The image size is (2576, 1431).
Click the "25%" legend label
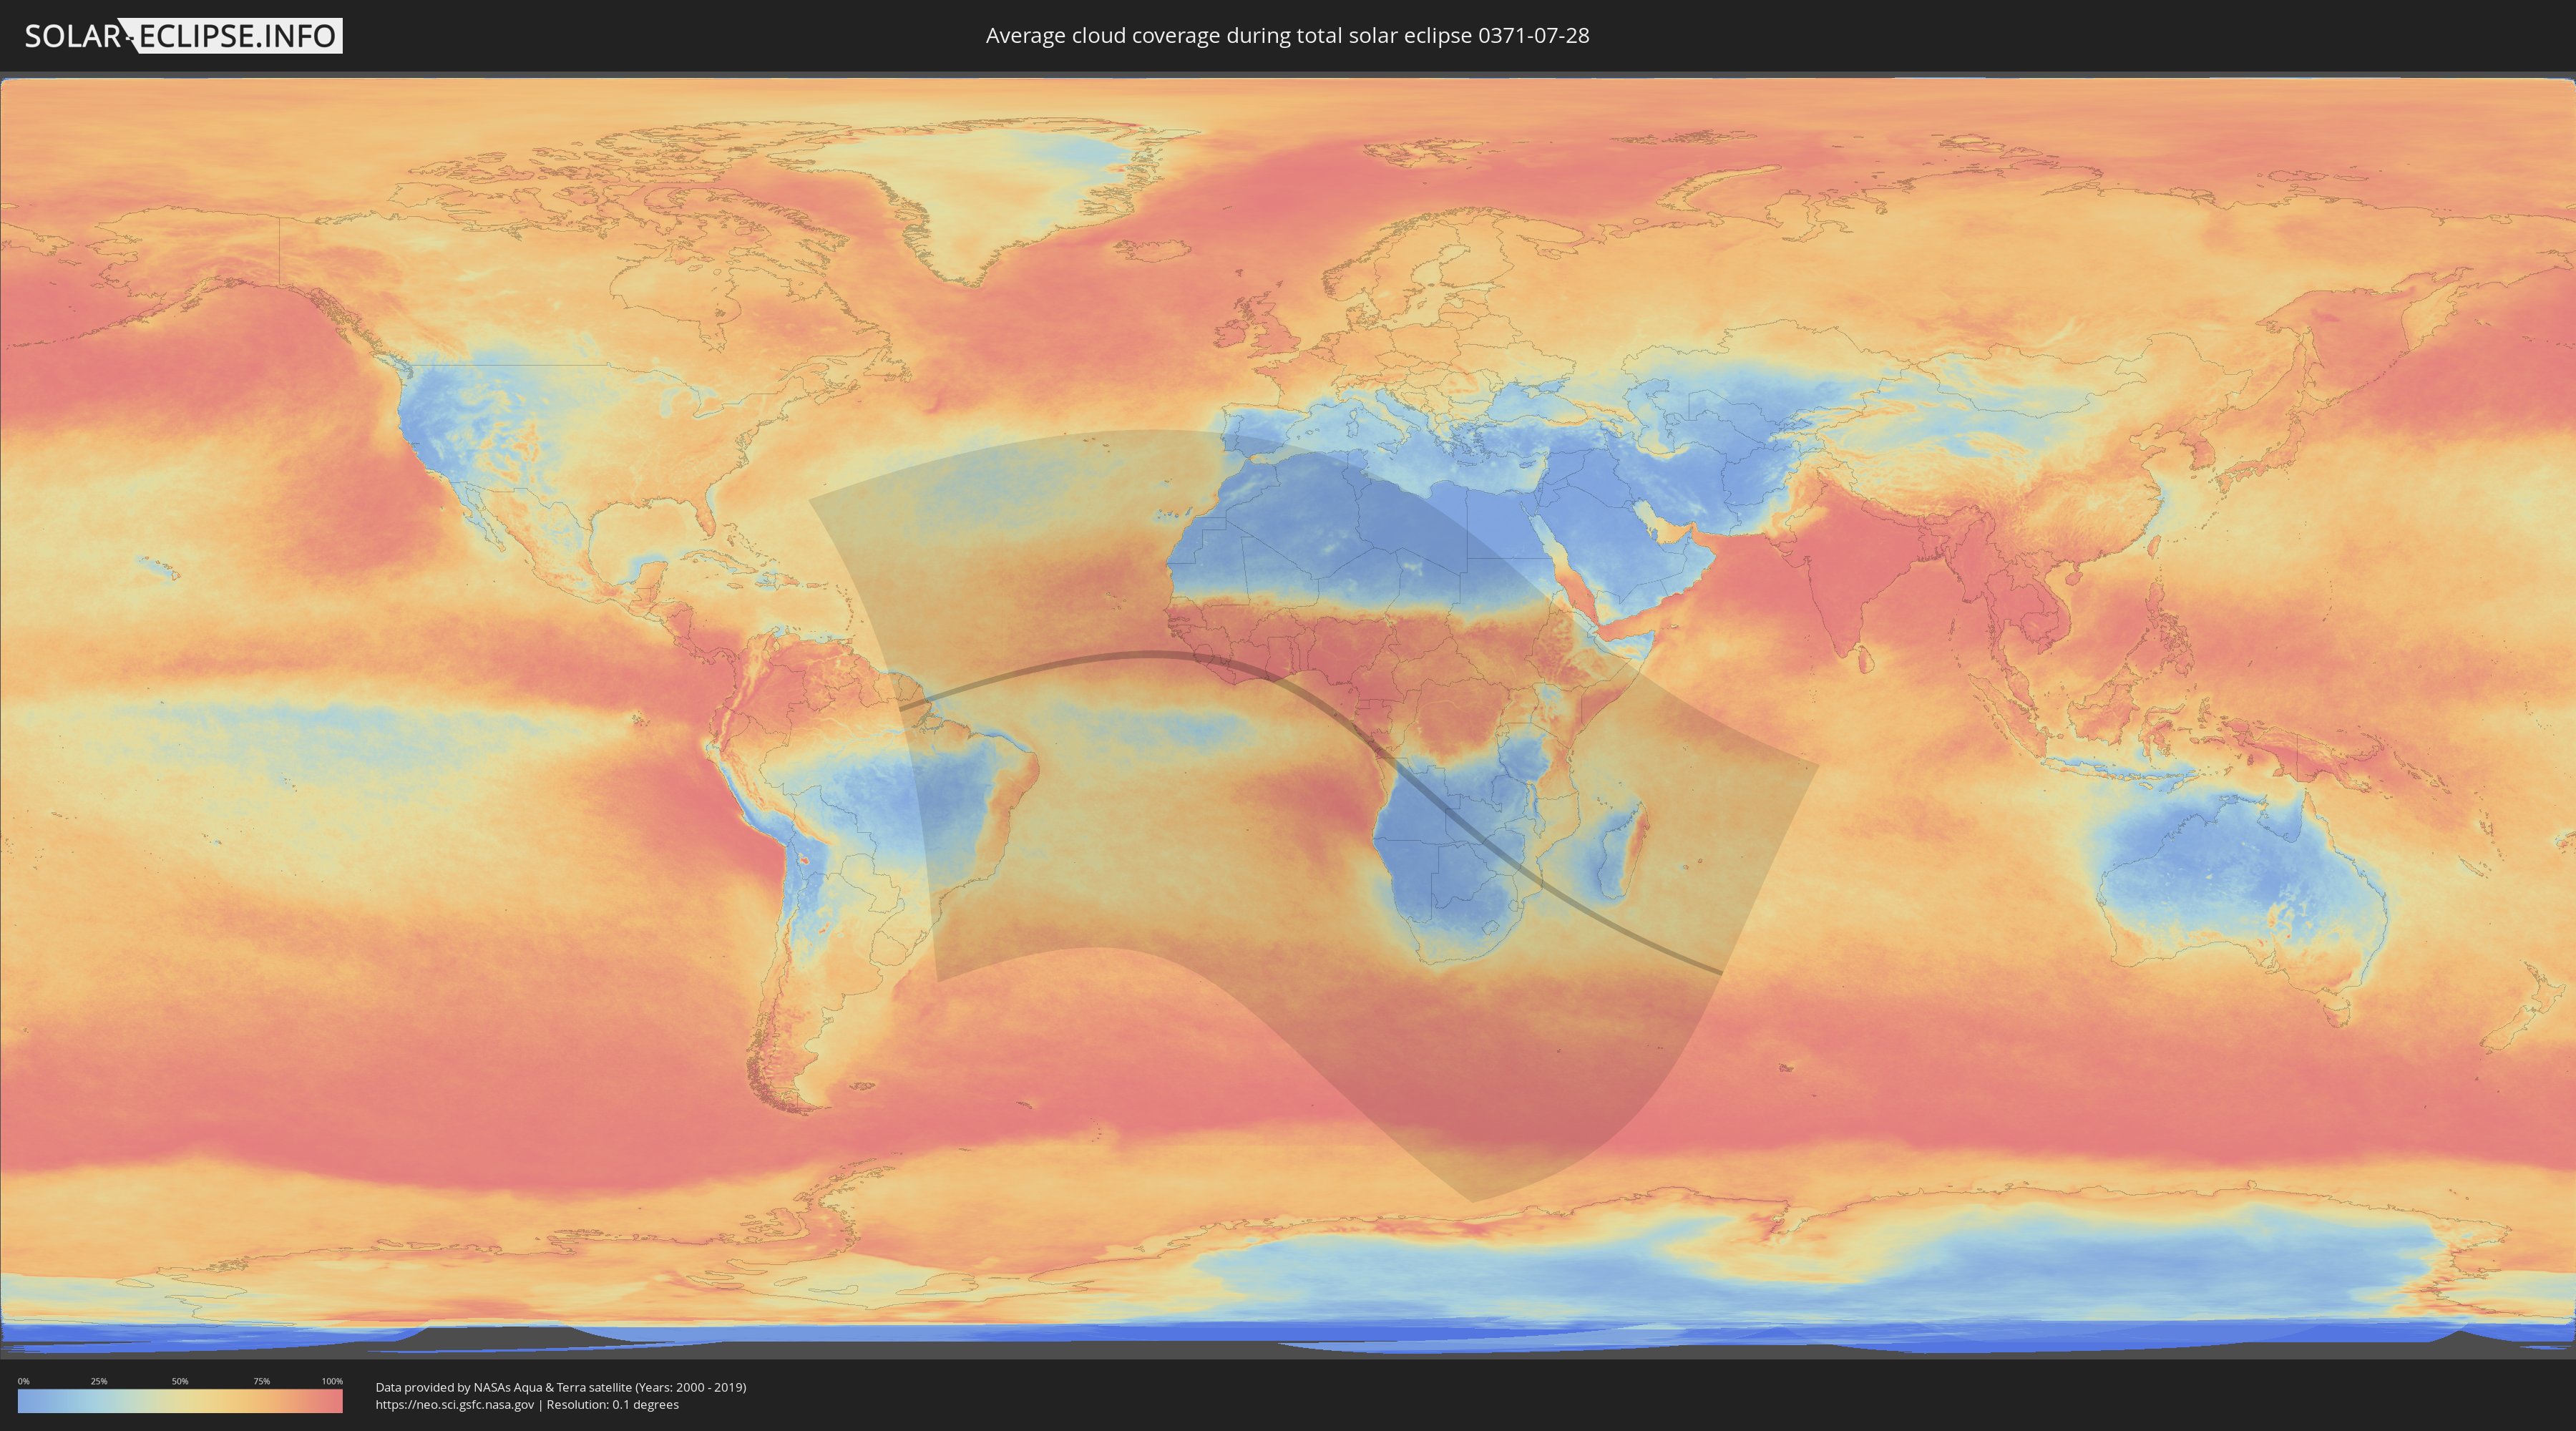pos(99,1381)
